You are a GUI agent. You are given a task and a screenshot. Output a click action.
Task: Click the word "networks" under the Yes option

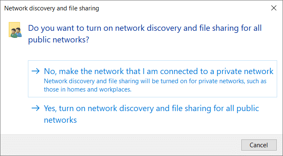click(60, 120)
